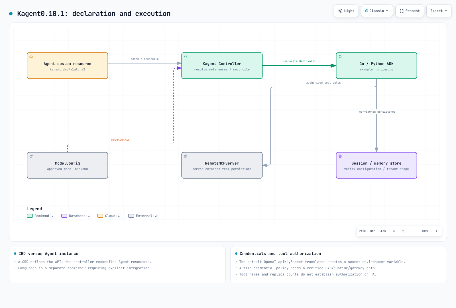Switch to PATH view mode
The width and height of the screenshot is (456, 308).
[363, 231]
